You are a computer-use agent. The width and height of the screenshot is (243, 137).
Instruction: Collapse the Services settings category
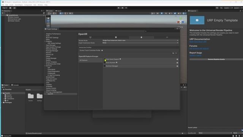tap(45, 66)
